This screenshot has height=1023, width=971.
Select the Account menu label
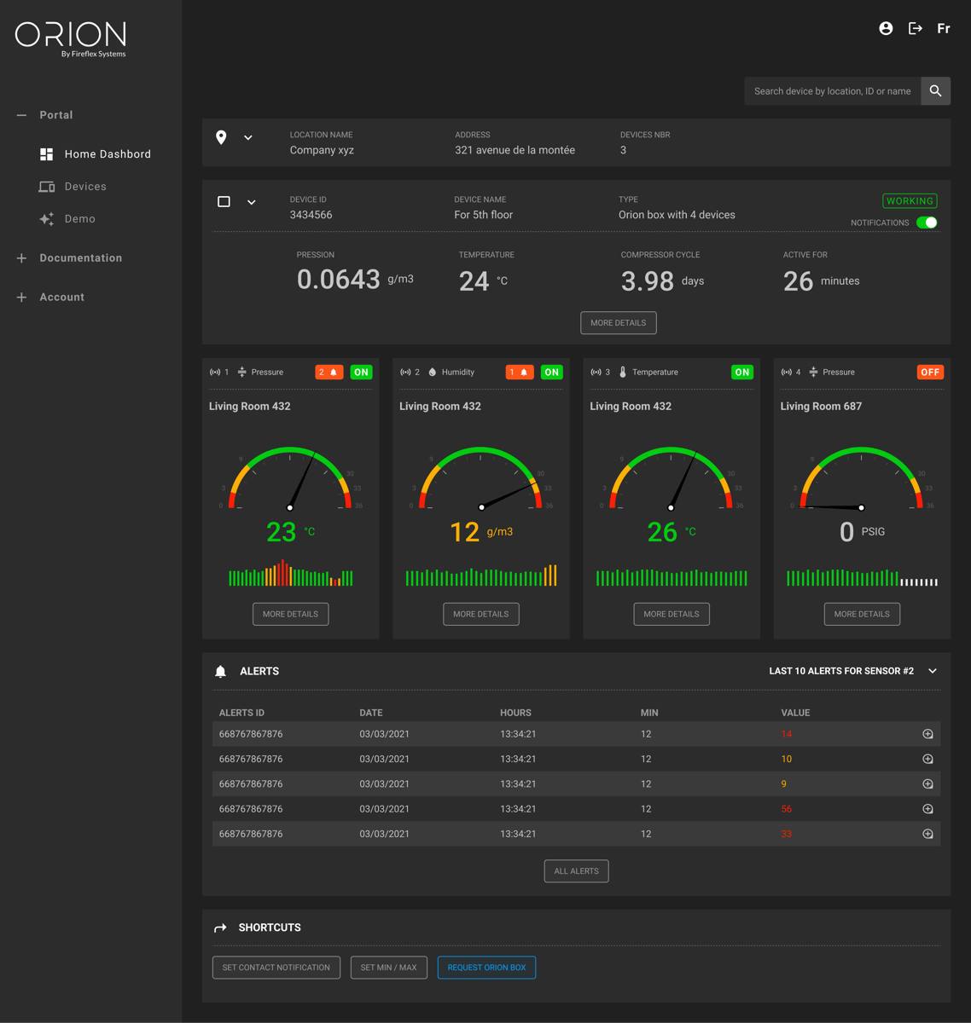(x=62, y=298)
